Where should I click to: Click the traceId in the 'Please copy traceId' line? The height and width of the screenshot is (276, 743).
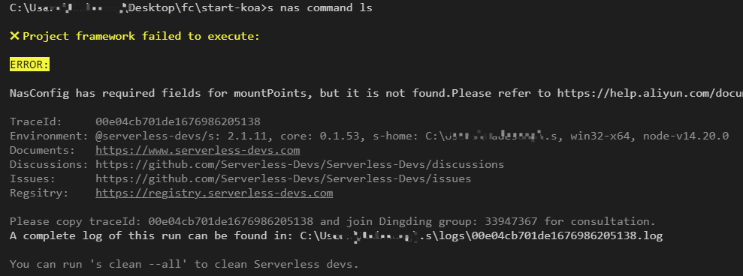point(231,221)
